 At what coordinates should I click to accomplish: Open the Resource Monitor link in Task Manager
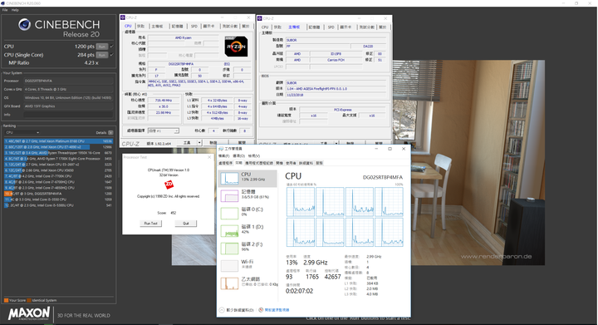coord(277,310)
